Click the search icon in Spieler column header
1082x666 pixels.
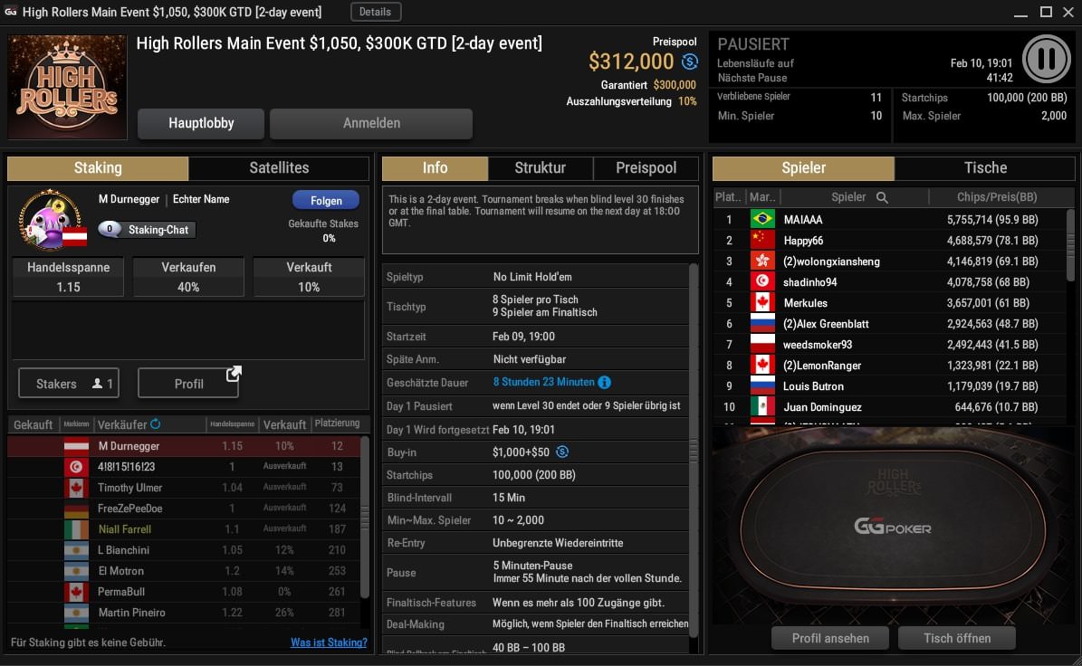pyautogui.click(x=882, y=197)
